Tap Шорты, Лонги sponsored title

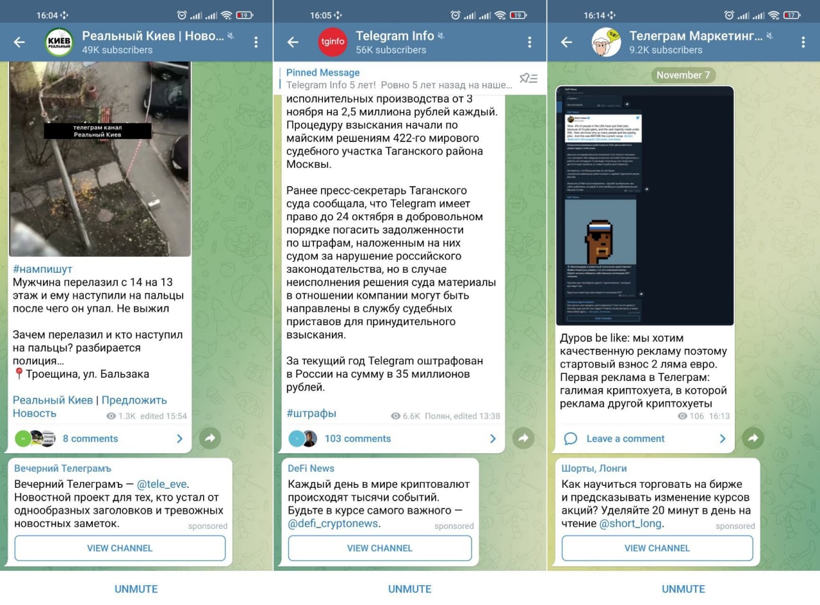[x=594, y=468]
